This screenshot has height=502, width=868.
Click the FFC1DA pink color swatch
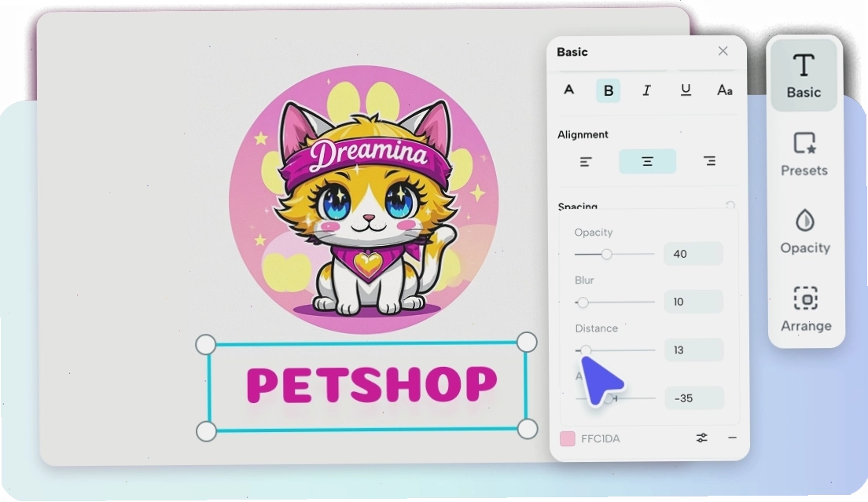(568, 438)
